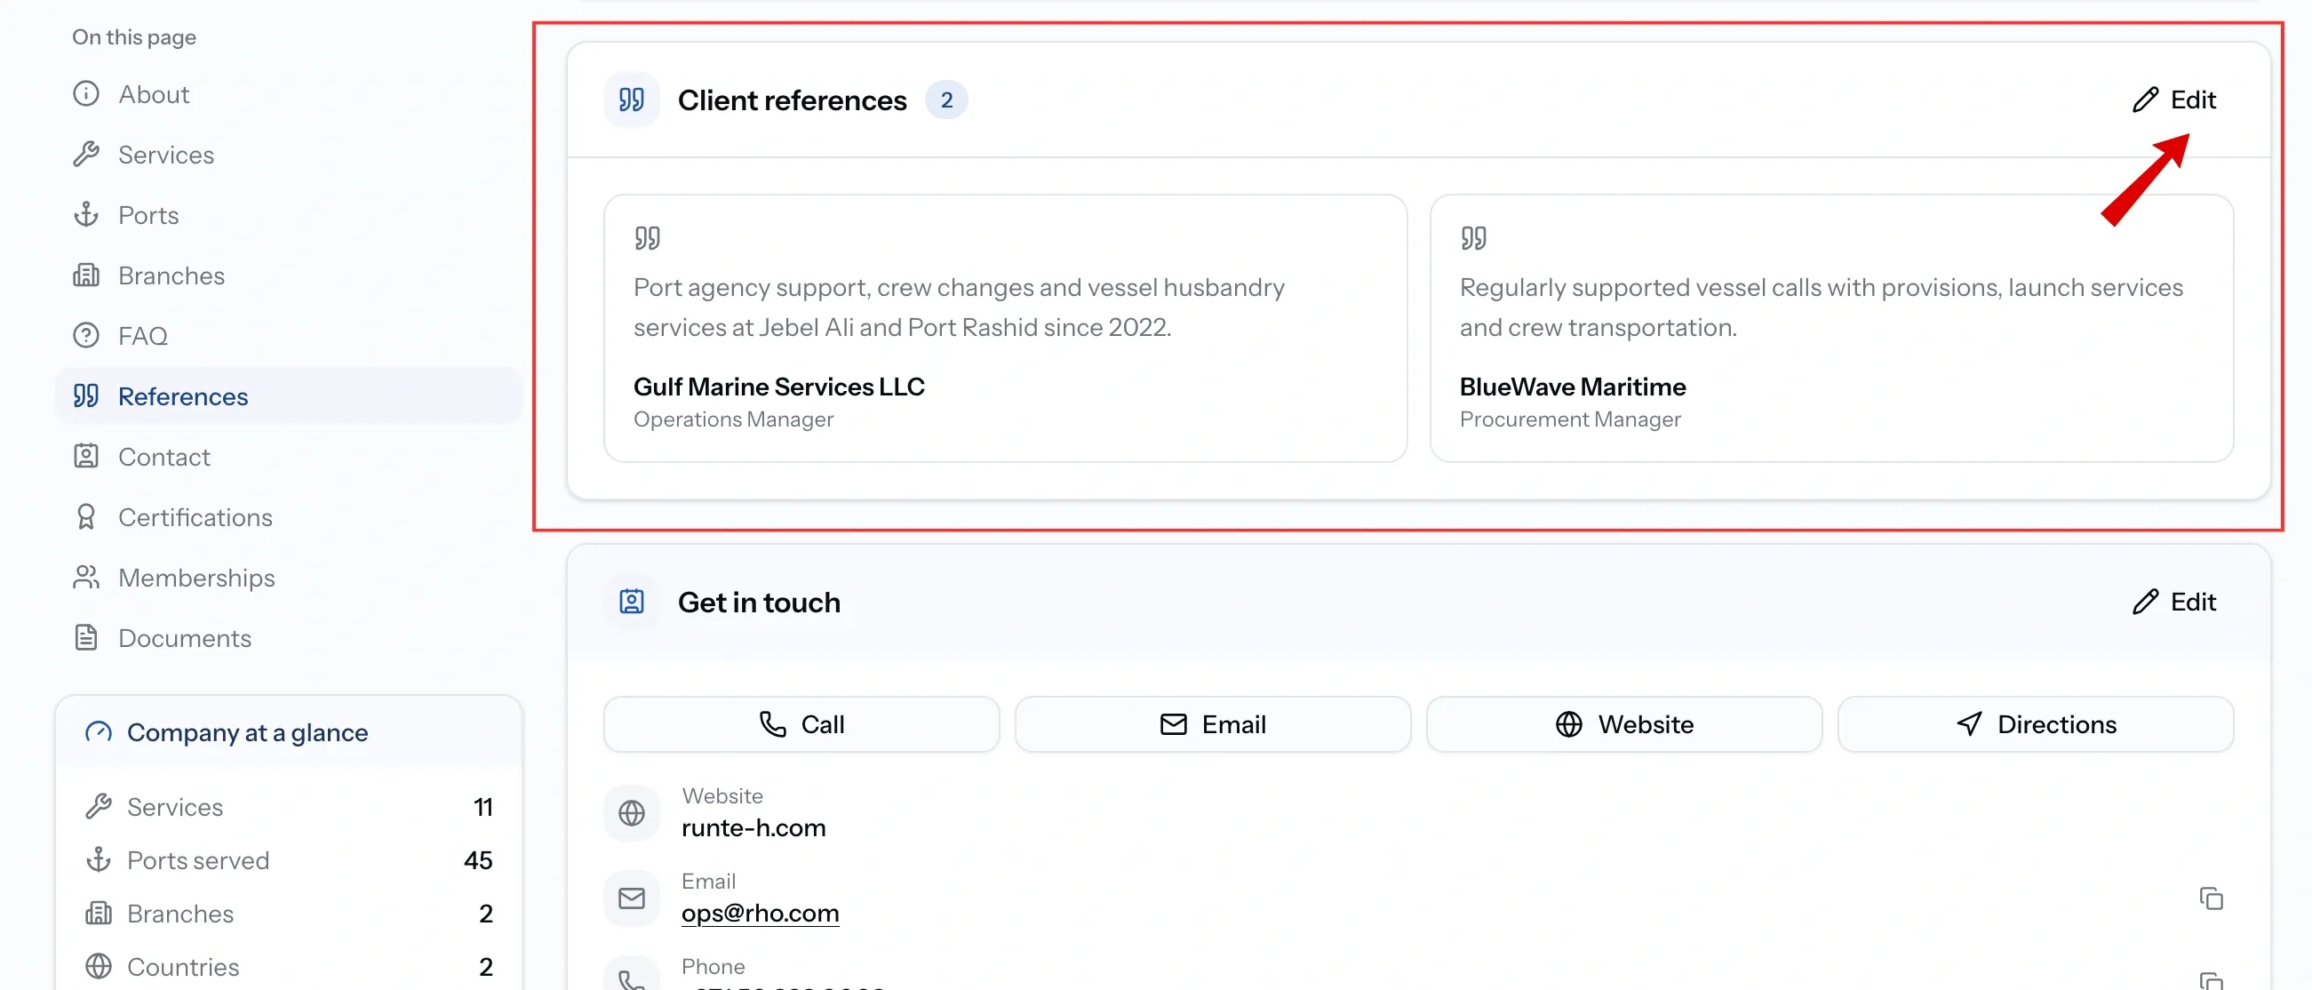
Task: Click the runte-h.com website text
Action: click(753, 827)
